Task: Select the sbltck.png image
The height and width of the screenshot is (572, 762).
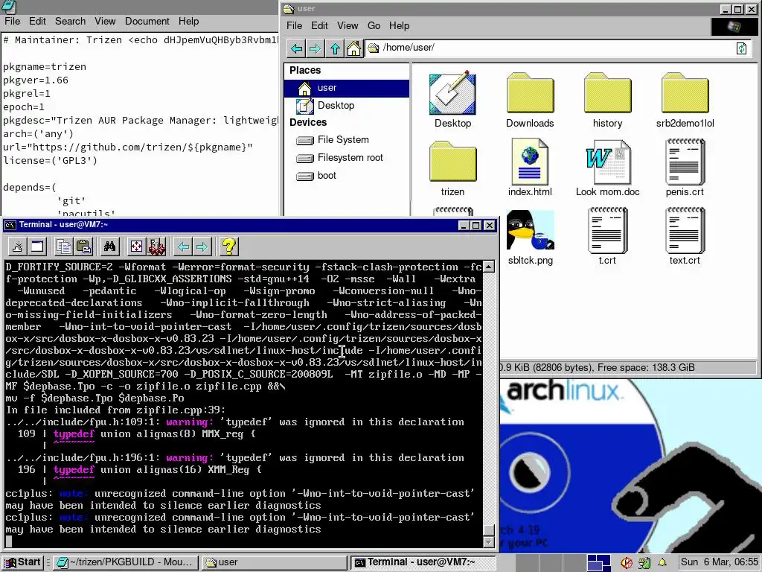Action: (530, 238)
